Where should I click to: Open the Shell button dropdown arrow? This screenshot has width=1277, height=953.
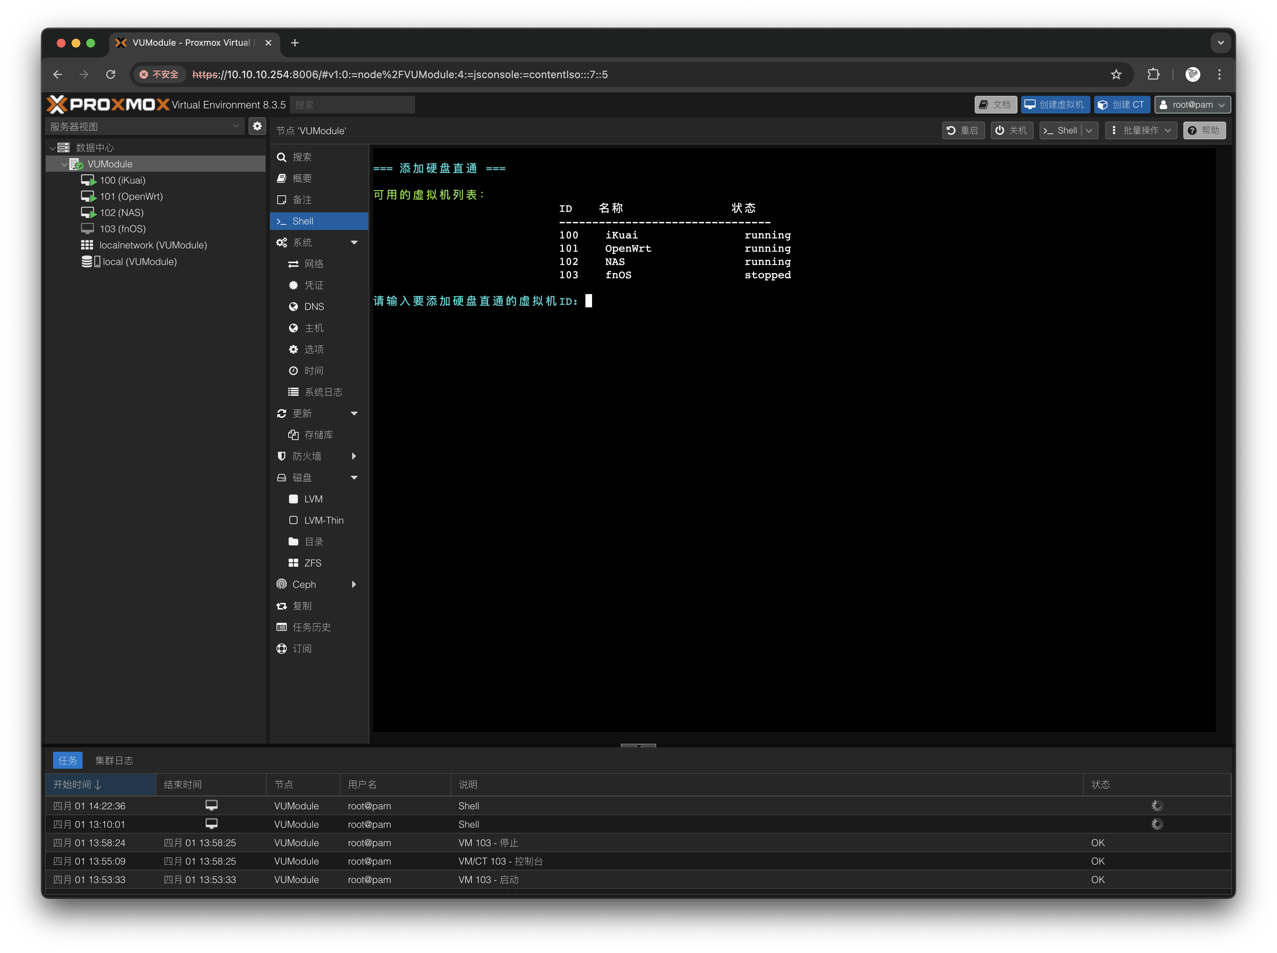click(x=1089, y=130)
